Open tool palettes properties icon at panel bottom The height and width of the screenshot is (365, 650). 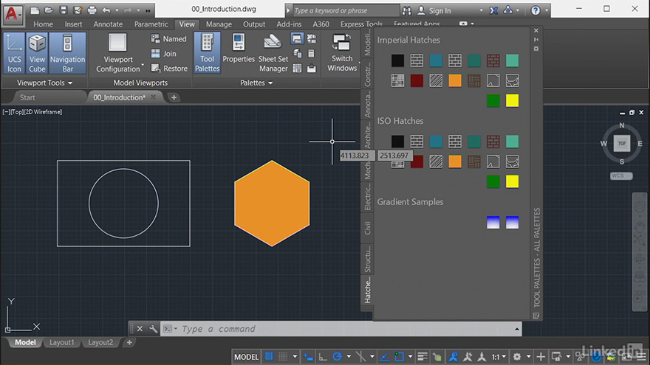pos(536,316)
